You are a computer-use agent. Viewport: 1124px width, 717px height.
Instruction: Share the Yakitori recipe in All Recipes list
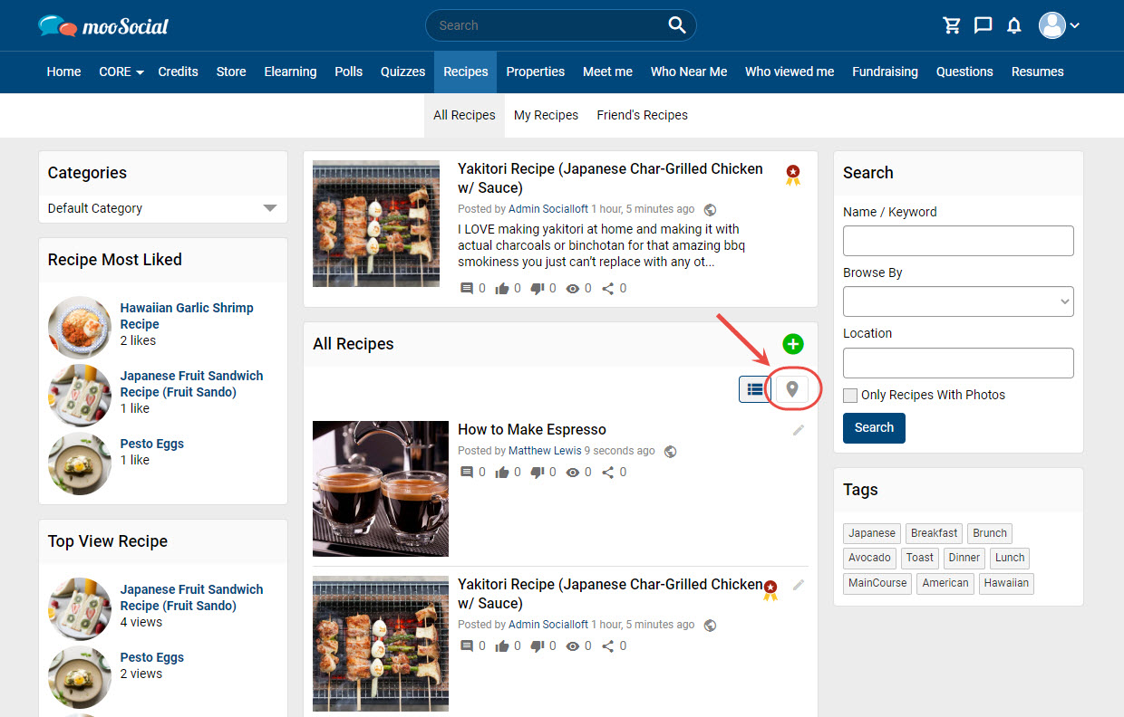tap(608, 646)
